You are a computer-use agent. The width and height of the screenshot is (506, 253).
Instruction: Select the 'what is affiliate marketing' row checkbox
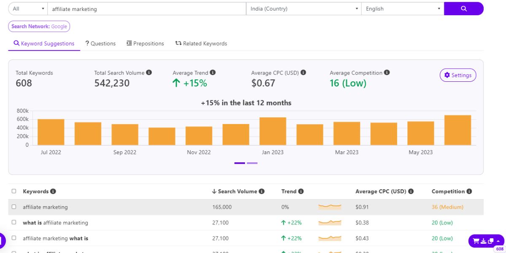point(14,222)
